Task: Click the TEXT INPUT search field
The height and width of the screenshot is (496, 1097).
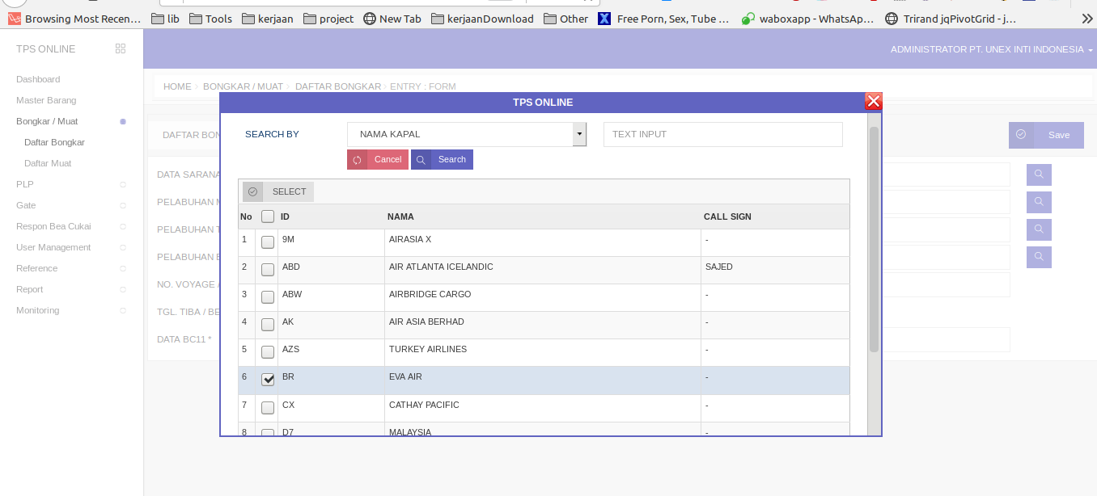Action: [x=723, y=134]
